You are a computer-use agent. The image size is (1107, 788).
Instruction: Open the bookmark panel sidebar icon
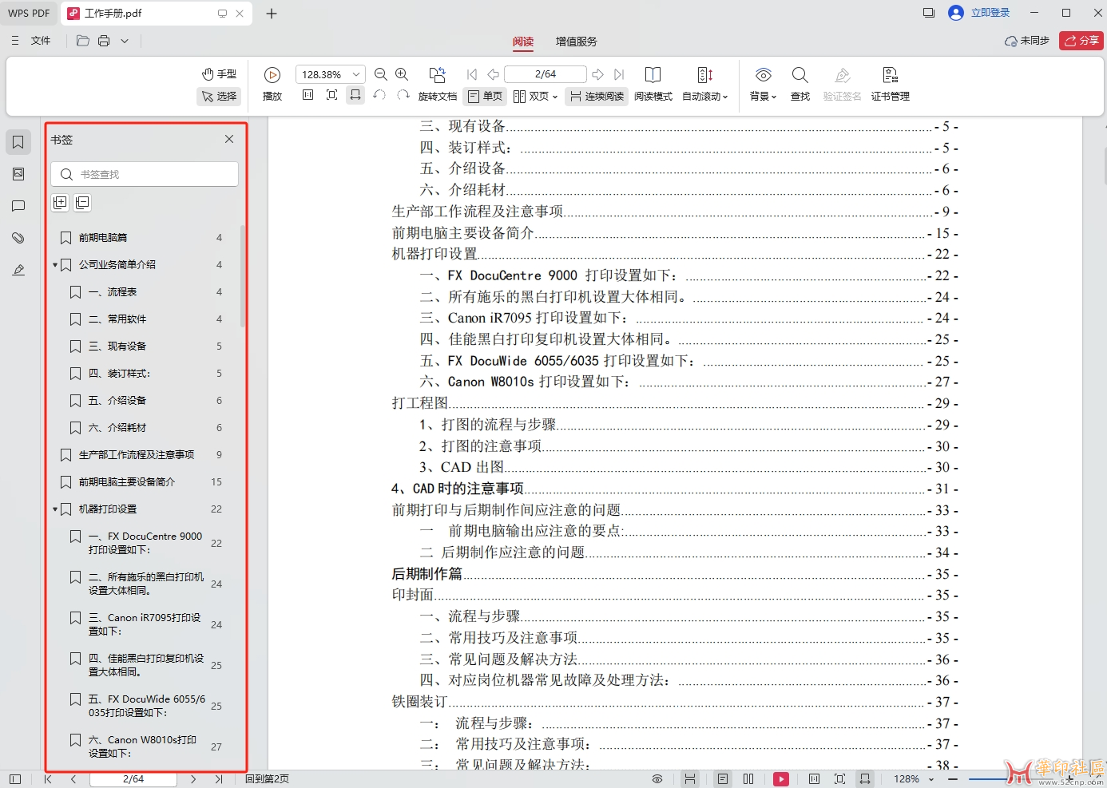(18, 142)
